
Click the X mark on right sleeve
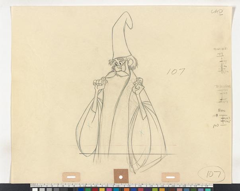click(x=141, y=132)
